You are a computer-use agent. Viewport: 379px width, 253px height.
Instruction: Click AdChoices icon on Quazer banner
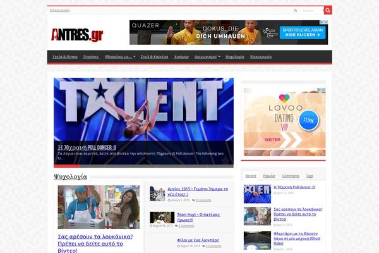click(x=322, y=22)
